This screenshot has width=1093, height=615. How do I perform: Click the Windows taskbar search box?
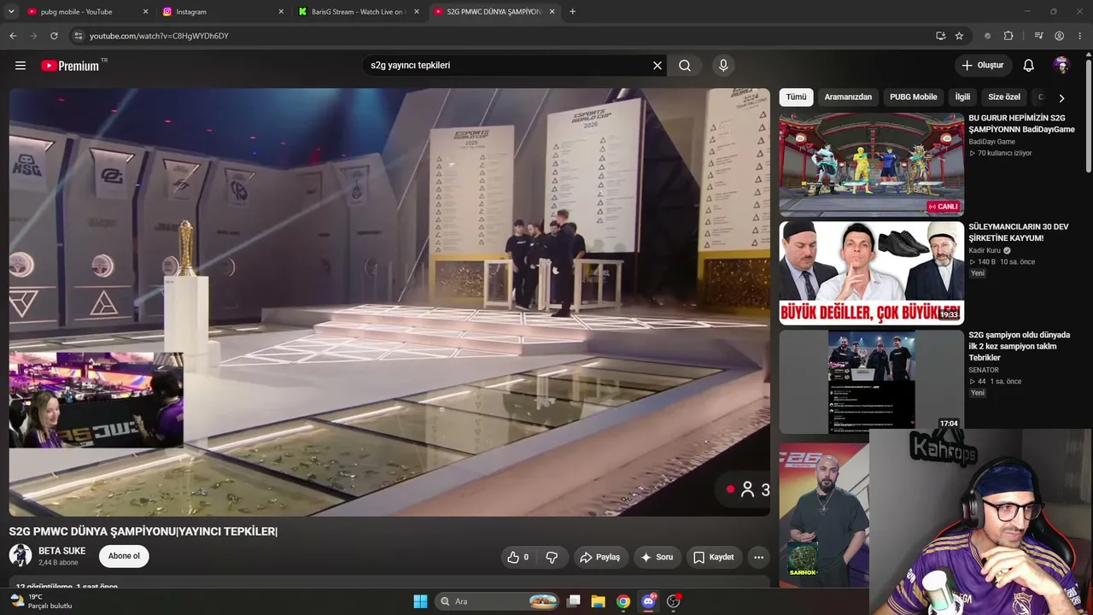tap(497, 601)
